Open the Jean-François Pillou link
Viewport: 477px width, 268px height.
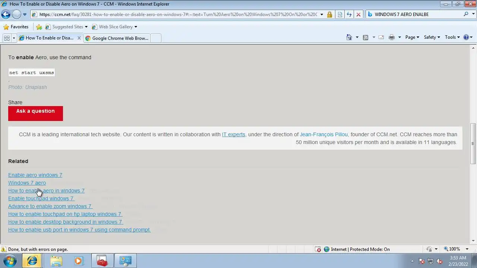(x=324, y=134)
